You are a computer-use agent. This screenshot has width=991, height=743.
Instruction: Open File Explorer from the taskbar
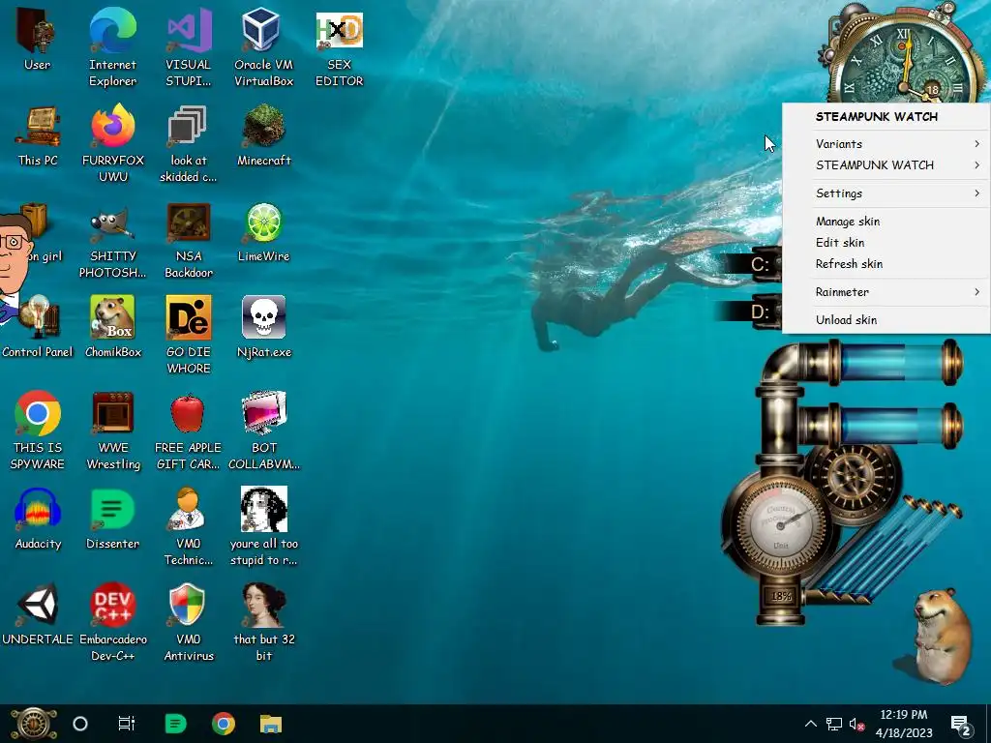(271, 724)
